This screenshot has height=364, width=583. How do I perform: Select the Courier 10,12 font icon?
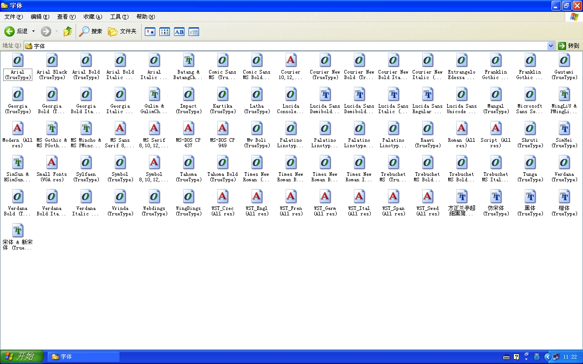pyautogui.click(x=291, y=60)
